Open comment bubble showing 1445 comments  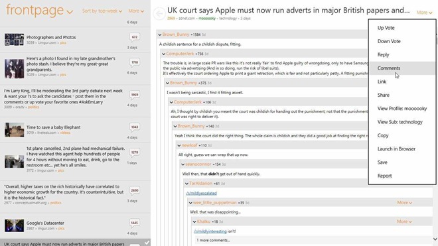[135, 223]
